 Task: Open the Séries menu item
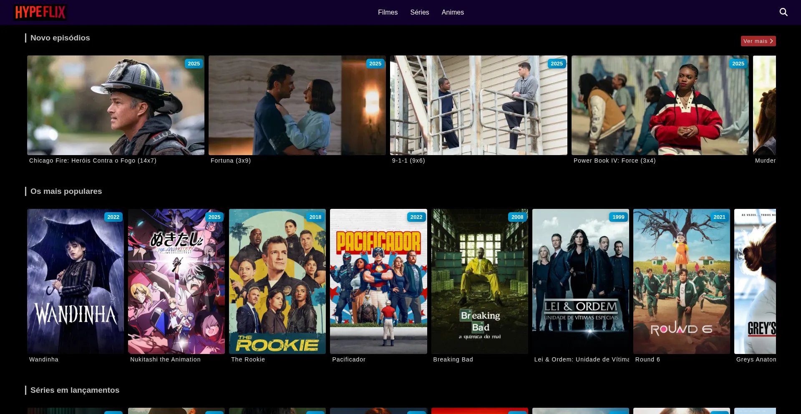coord(419,12)
